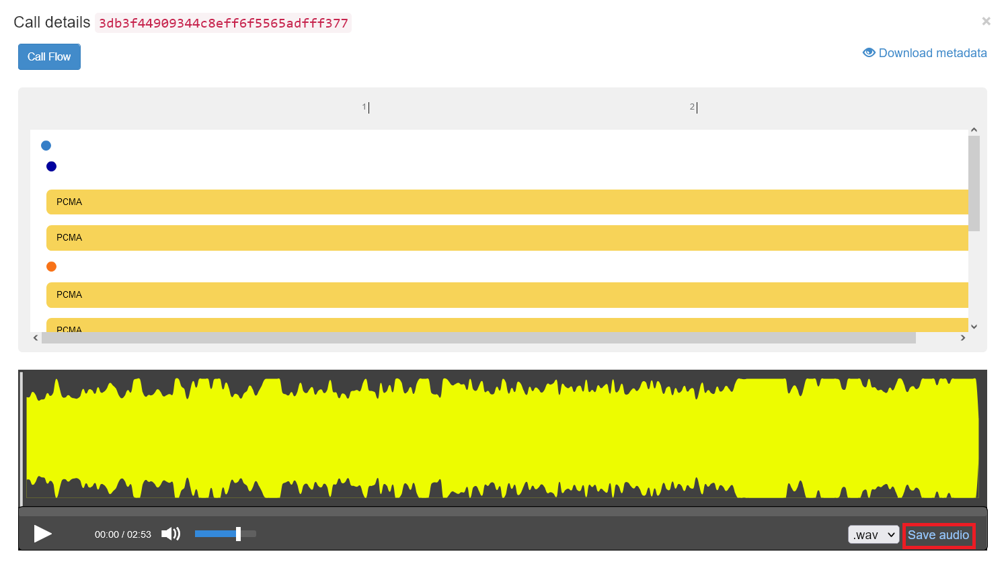This screenshot has width=1006, height=568.
Task: Click the timeline vertical scrollbar thumb
Action: click(974, 184)
